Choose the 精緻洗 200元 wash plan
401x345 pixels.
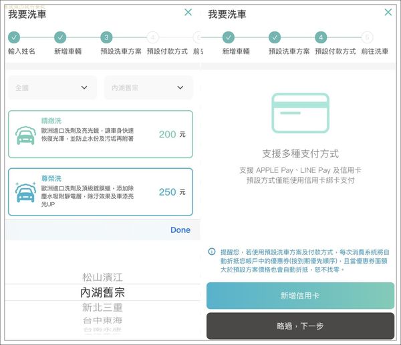[100, 134]
